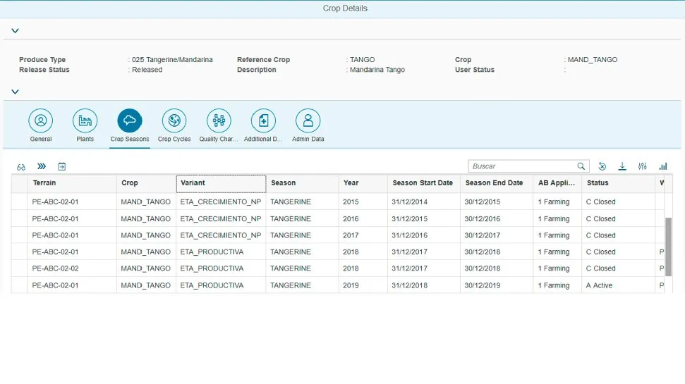The height and width of the screenshot is (384, 685).
Task: Click the Season Start Date column header
Action: click(x=423, y=183)
